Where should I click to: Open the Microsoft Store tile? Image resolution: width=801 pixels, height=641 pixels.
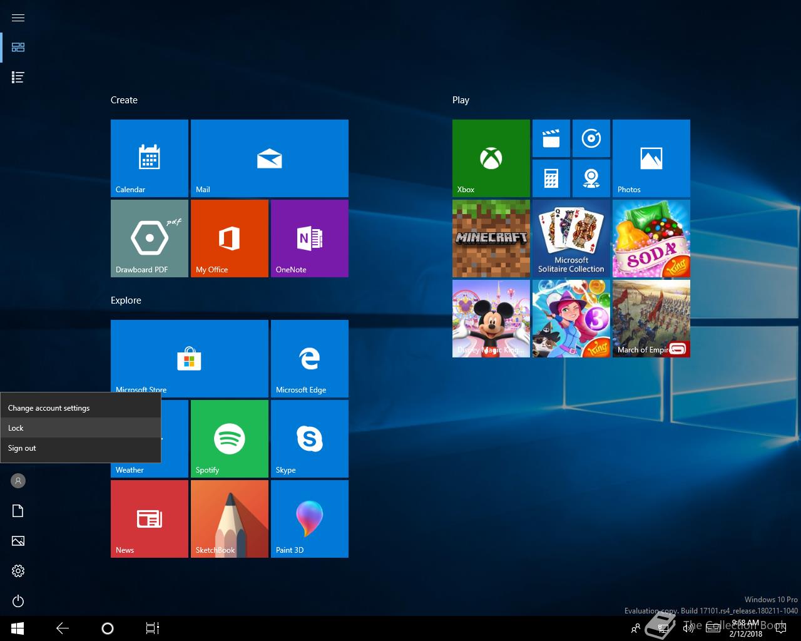[190, 357]
